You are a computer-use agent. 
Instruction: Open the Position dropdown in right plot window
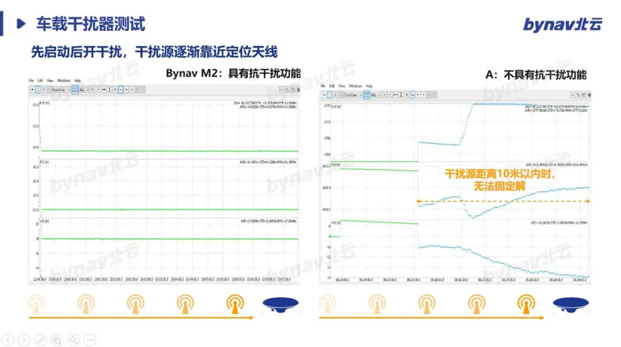click(x=351, y=95)
